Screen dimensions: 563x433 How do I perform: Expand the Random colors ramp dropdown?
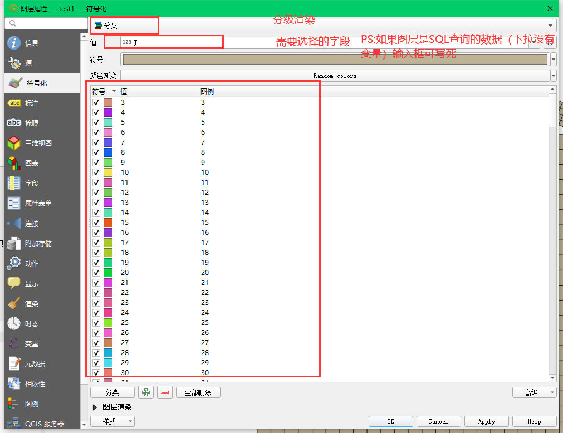(x=553, y=76)
